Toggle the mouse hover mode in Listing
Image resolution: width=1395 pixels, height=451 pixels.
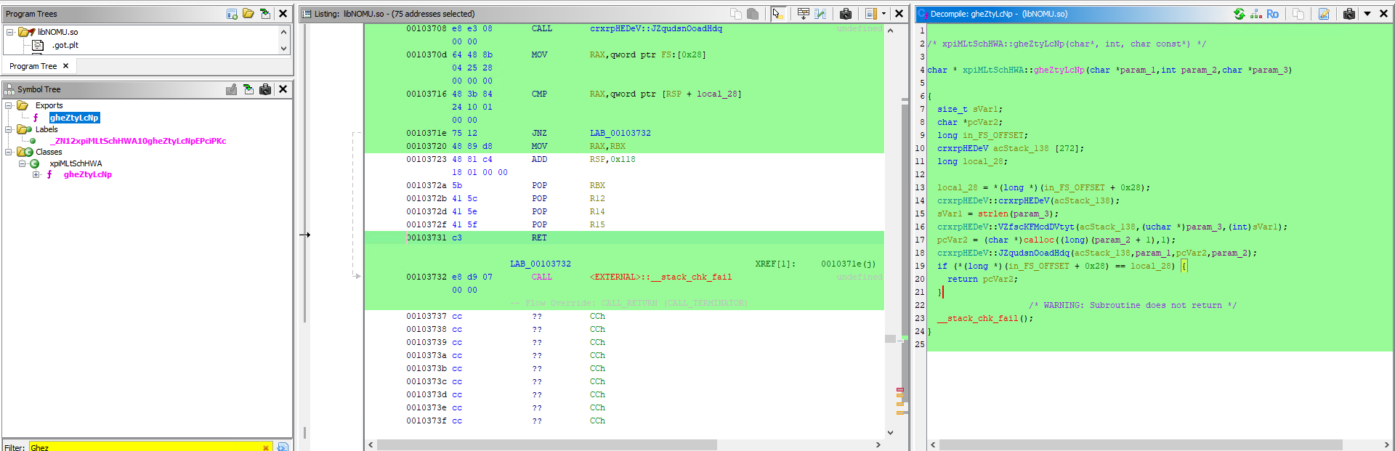pyautogui.click(x=777, y=14)
